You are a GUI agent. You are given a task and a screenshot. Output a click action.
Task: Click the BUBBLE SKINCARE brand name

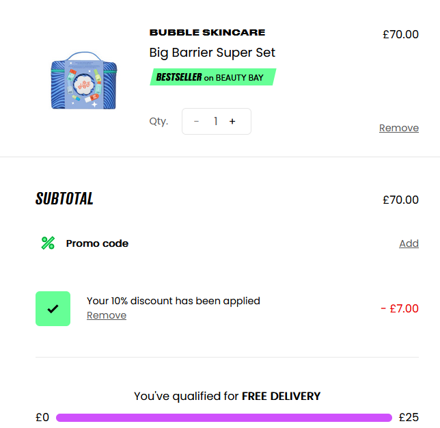point(207,32)
